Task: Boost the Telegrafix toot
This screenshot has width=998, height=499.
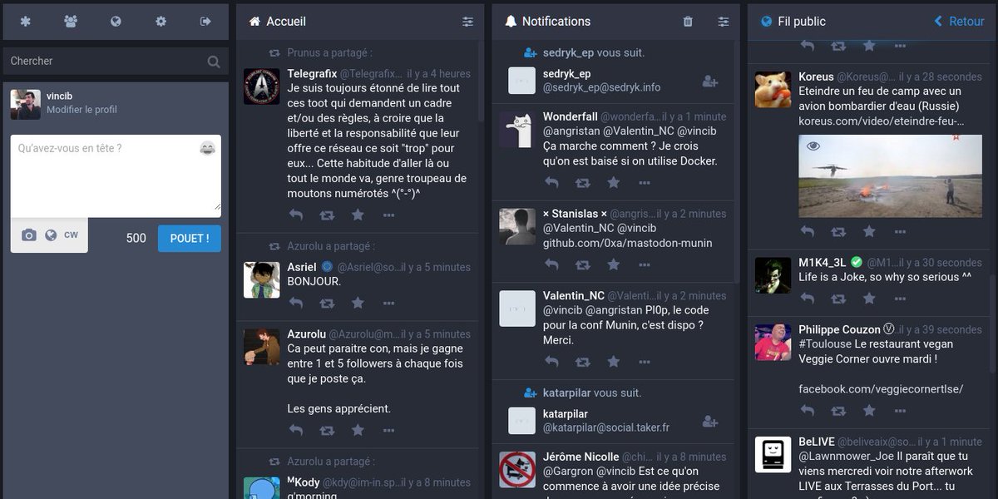Action: click(x=328, y=215)
